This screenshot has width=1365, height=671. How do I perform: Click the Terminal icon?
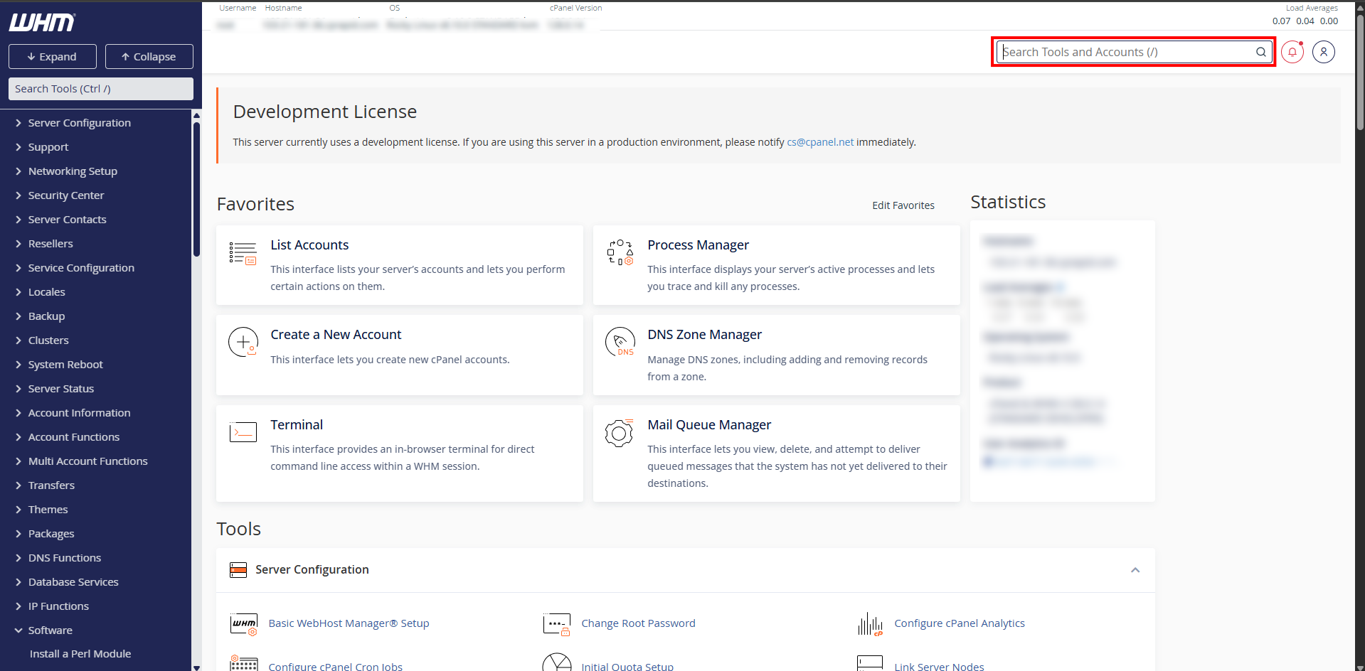[243, 432]
